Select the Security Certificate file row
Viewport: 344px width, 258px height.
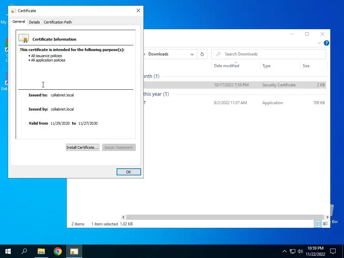click(235, 85)
